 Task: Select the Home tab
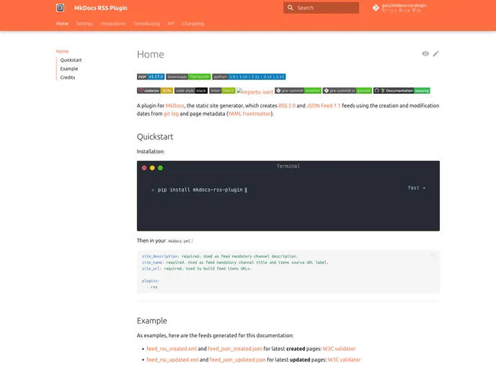[x=62, y=24]
